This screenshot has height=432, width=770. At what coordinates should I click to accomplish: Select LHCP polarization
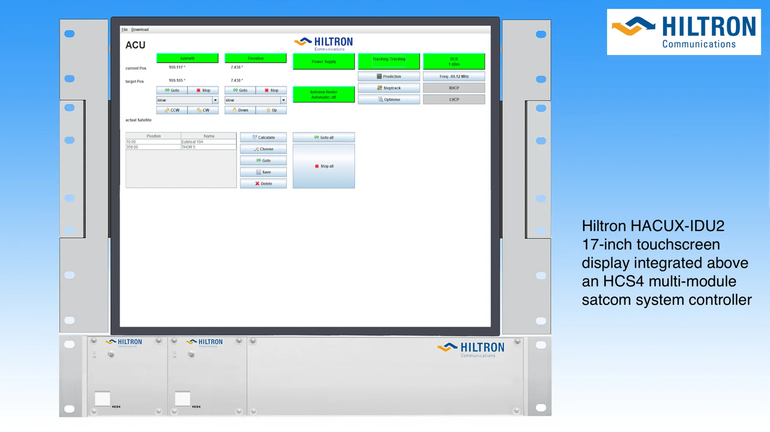[x=454, y=99]
